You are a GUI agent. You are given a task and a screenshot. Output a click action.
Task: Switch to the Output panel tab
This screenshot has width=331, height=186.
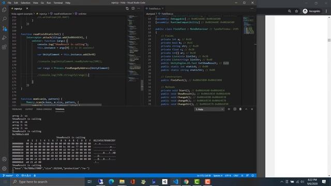click(x=29, y=109)
